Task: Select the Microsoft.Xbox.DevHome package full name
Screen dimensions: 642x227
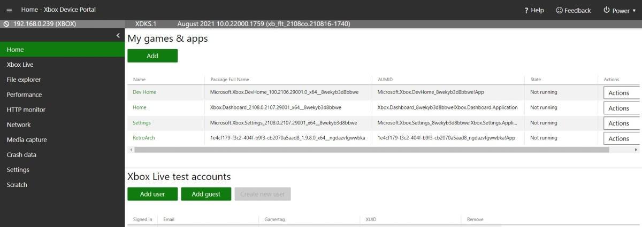Action: (284, 92)
